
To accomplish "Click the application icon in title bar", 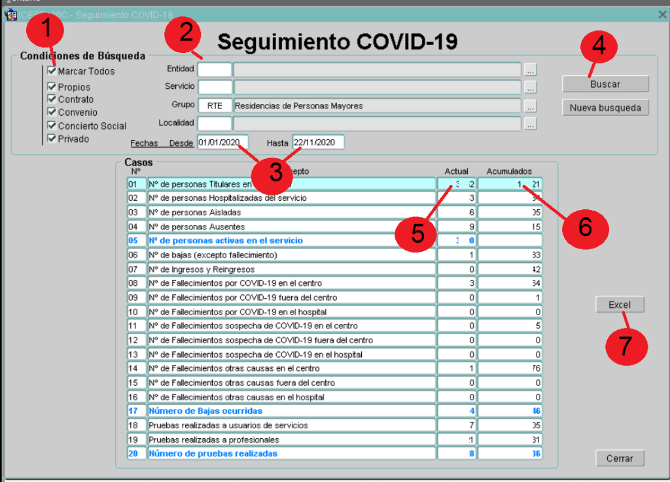I will coord(10,14).
